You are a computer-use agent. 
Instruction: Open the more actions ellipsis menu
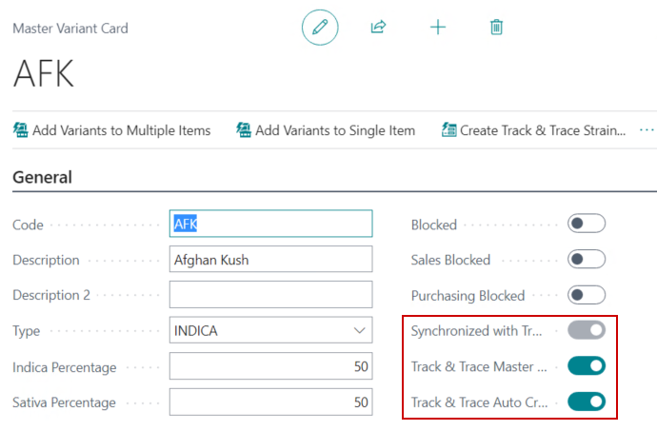[647, 130]
